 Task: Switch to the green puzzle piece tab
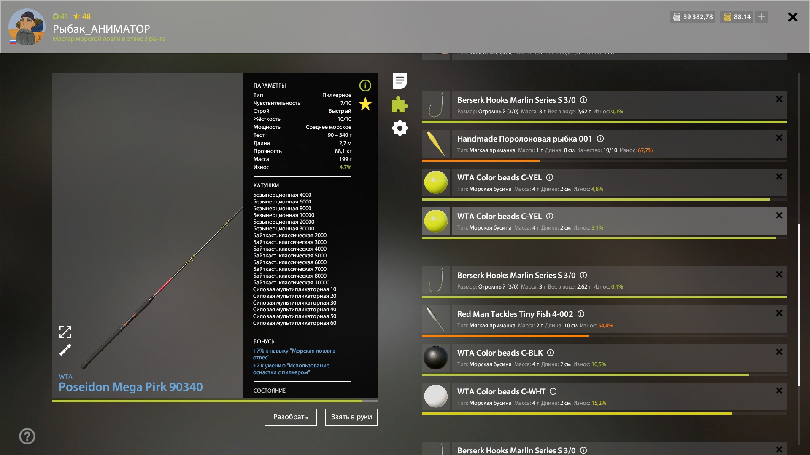click(x=400, y=105)
